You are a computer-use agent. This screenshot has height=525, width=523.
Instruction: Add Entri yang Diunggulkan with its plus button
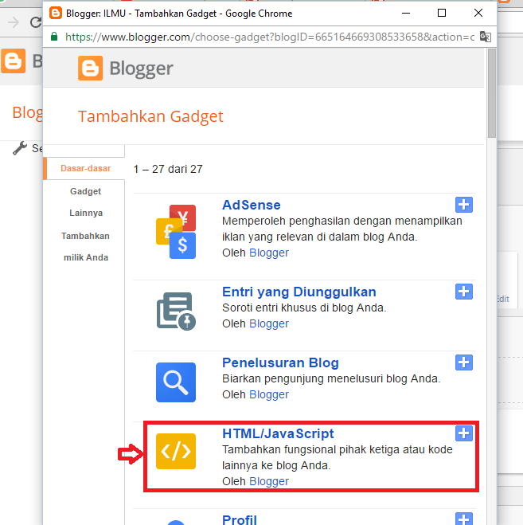[x=464, y=292]
